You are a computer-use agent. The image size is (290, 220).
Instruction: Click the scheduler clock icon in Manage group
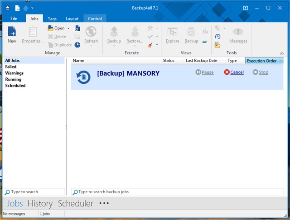[77, 45]
